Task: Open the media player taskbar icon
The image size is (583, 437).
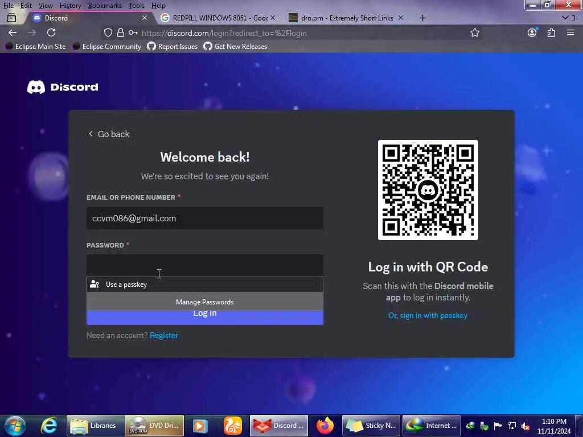Action: (200, 426)
